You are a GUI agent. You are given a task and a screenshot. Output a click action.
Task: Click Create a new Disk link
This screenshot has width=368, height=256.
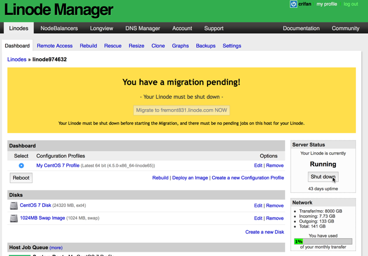pyautogui.click(x=265, y=232)
